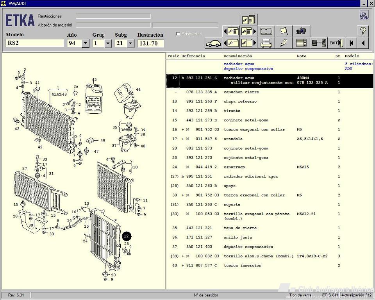
Task: Select the apoyo row
Action: [270, 186]
